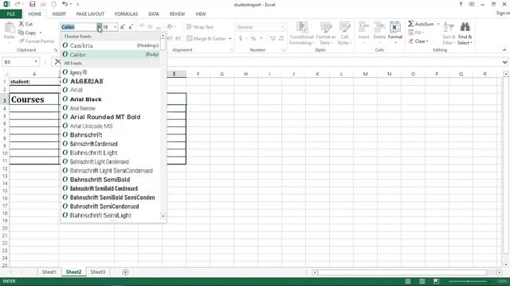Select Algerian font from list
The width and height of the screenshot is (510, 286).
pyautogui.click(x=110, y=81)
